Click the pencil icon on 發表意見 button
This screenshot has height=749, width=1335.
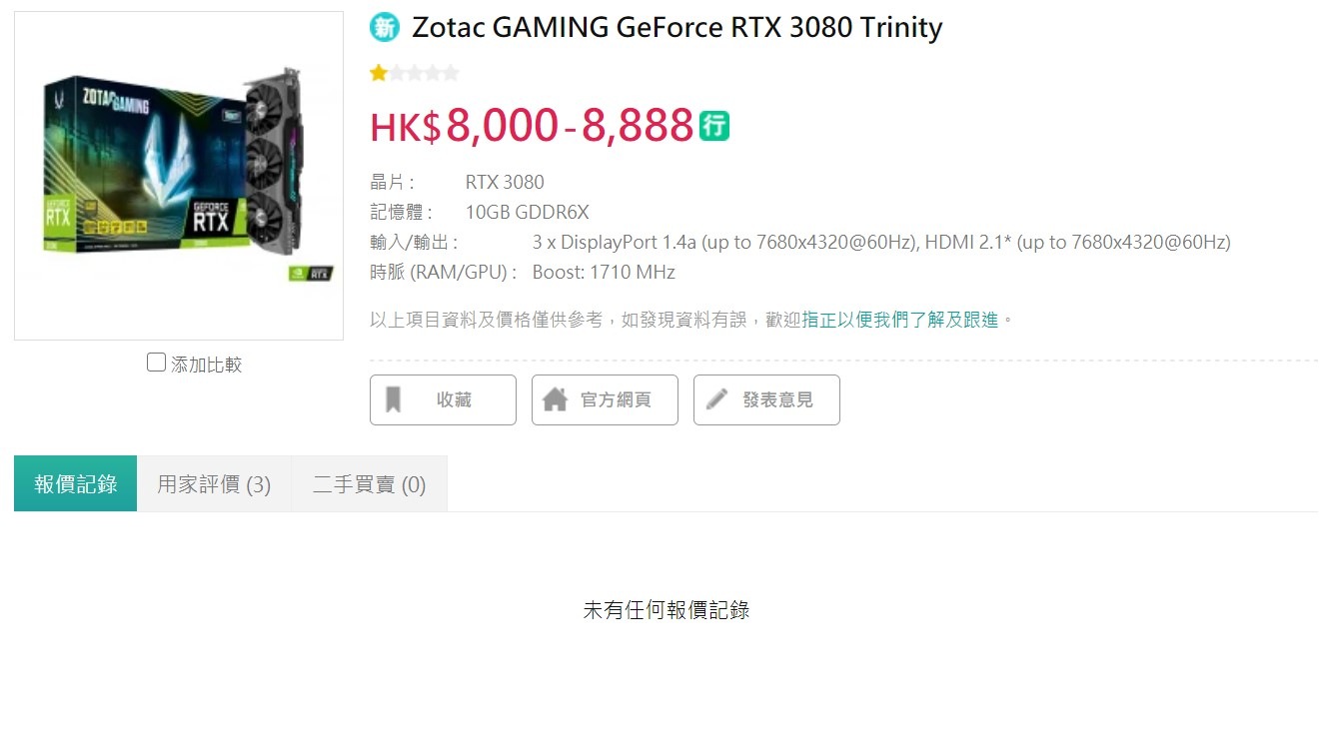716,399
